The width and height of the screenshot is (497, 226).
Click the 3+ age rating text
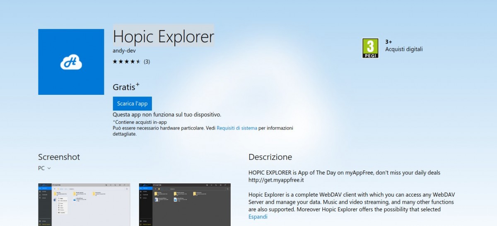(x=388, y=42)
